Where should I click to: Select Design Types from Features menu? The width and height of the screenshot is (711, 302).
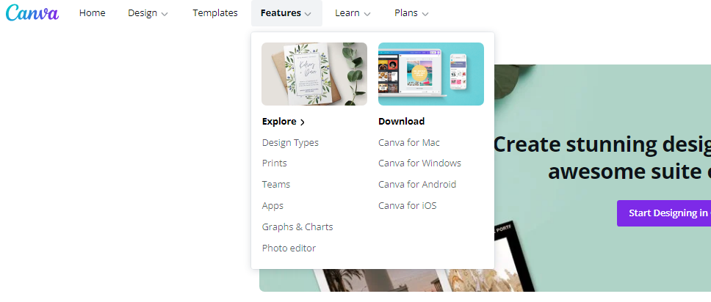coord(290,143)
